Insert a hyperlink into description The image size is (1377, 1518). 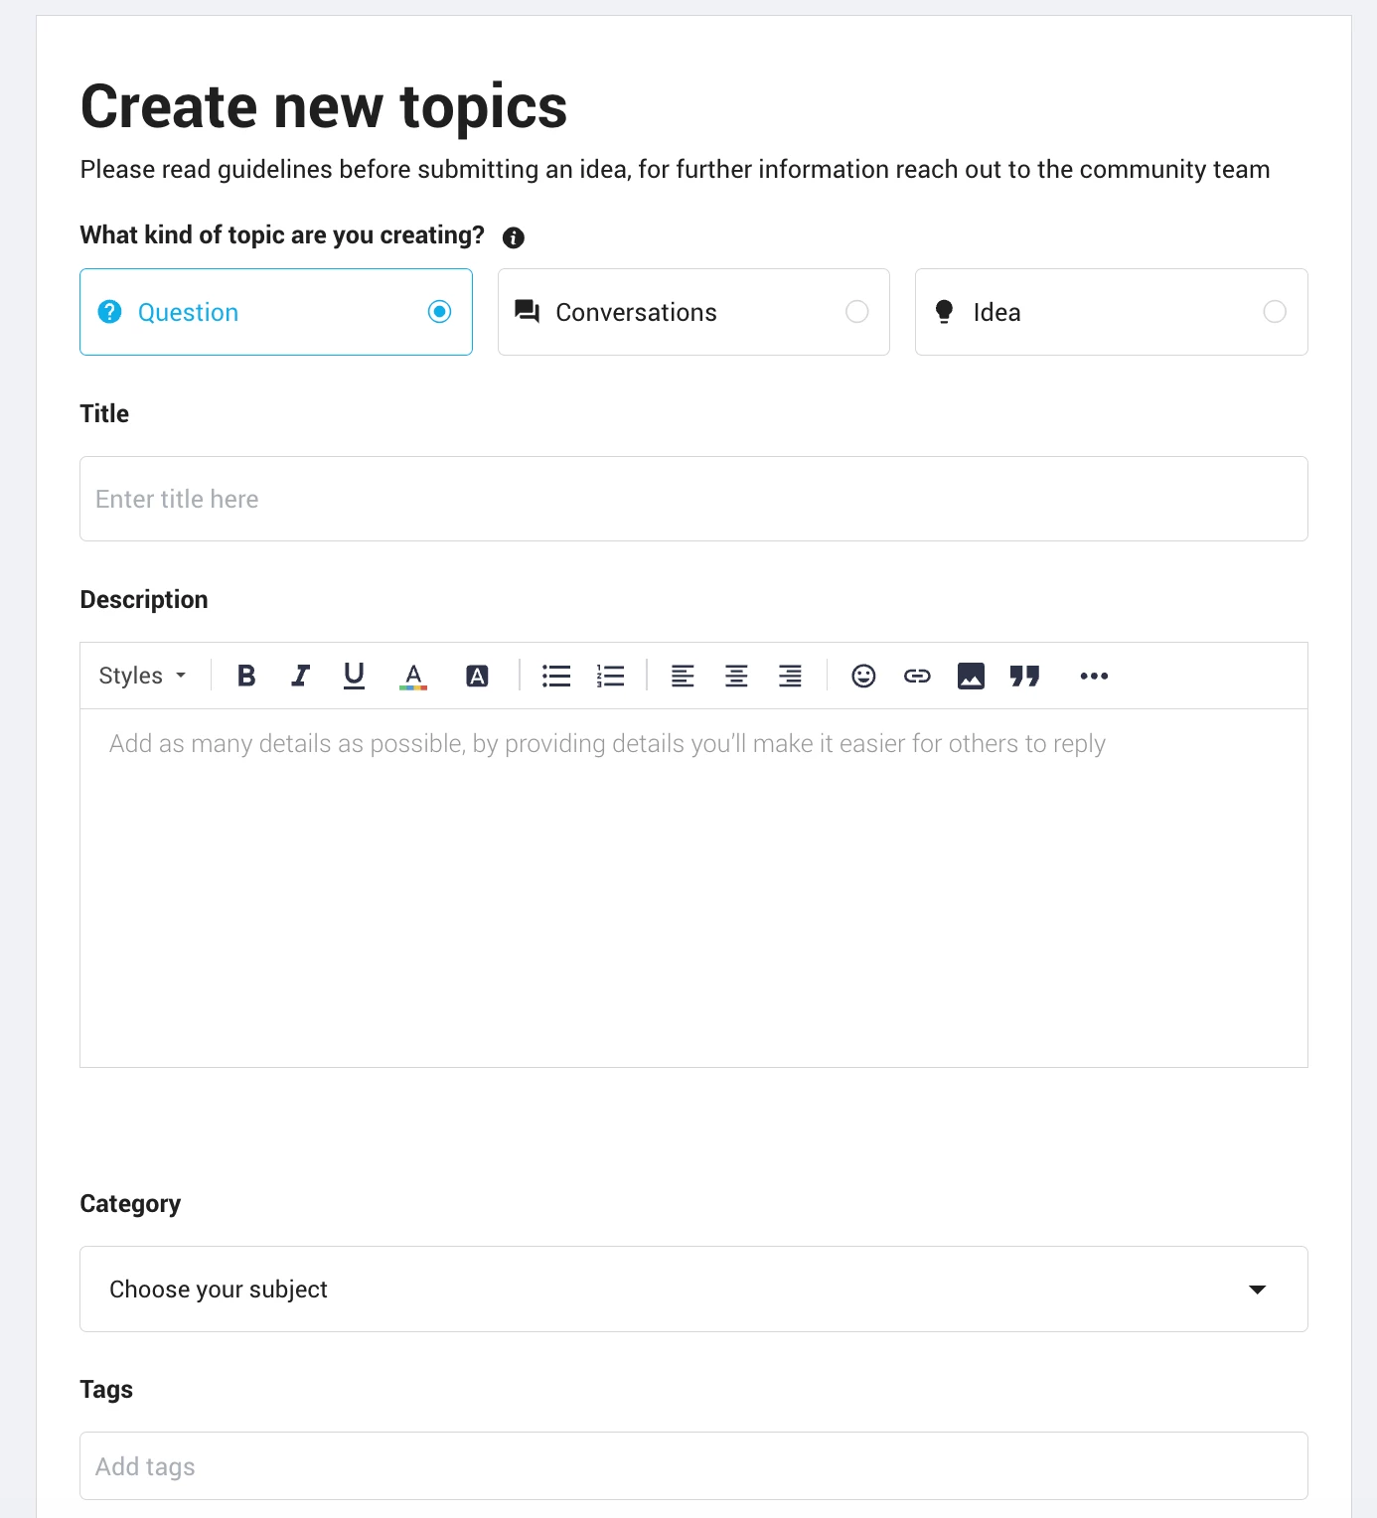click(917, 676)
